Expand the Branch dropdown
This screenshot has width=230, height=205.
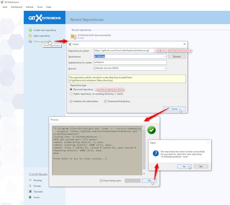165,68
